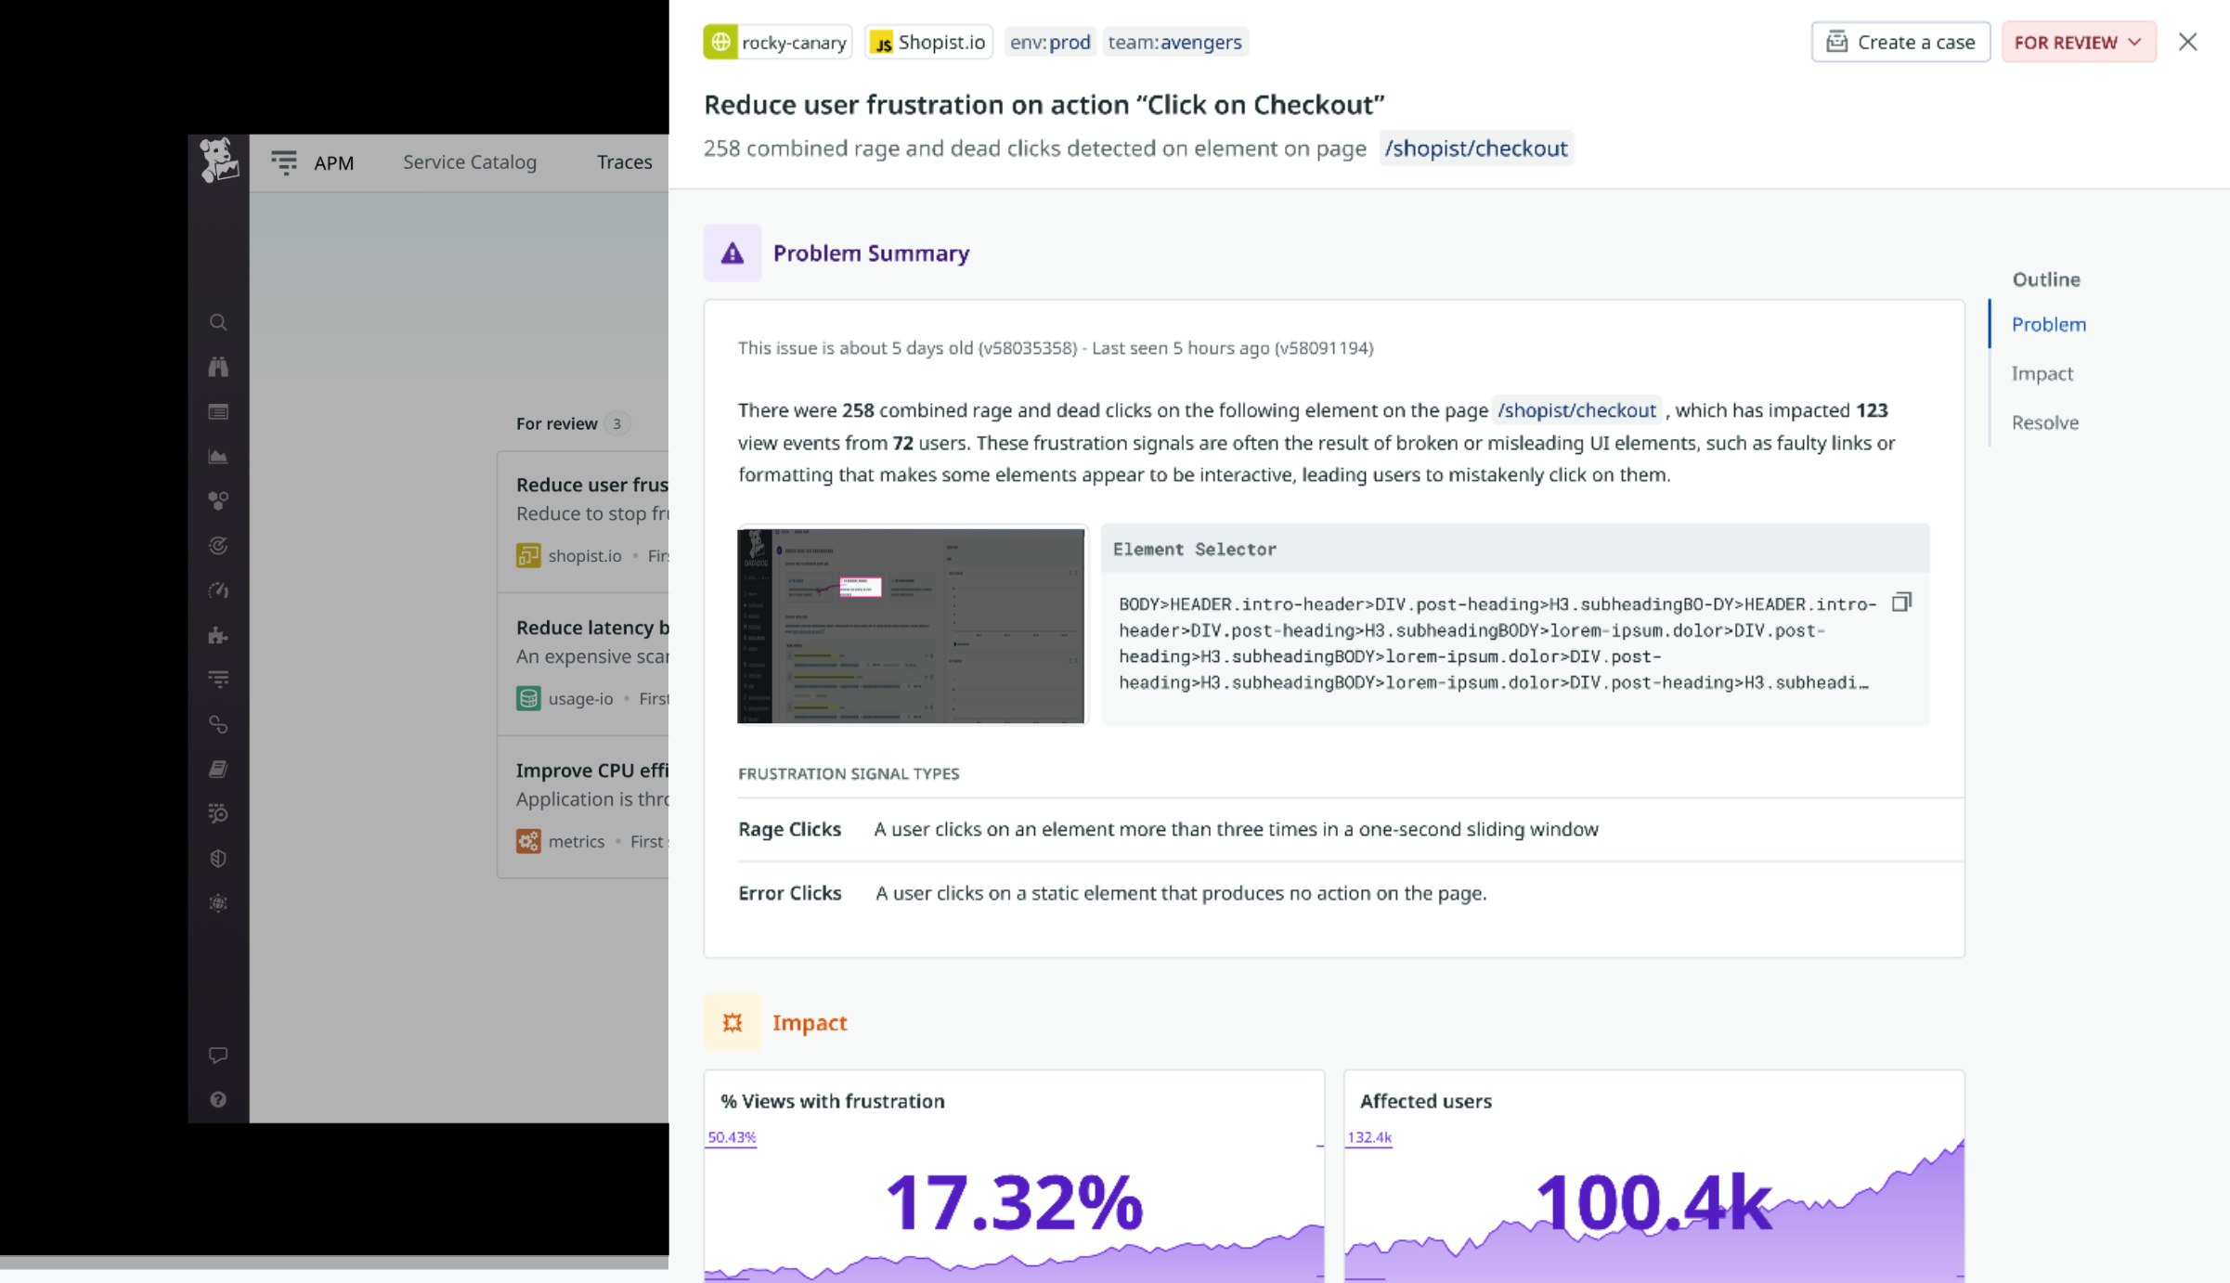2230x1283 pixels.
Task: Copy the element selector text
Action: (x=1901, y=603)
